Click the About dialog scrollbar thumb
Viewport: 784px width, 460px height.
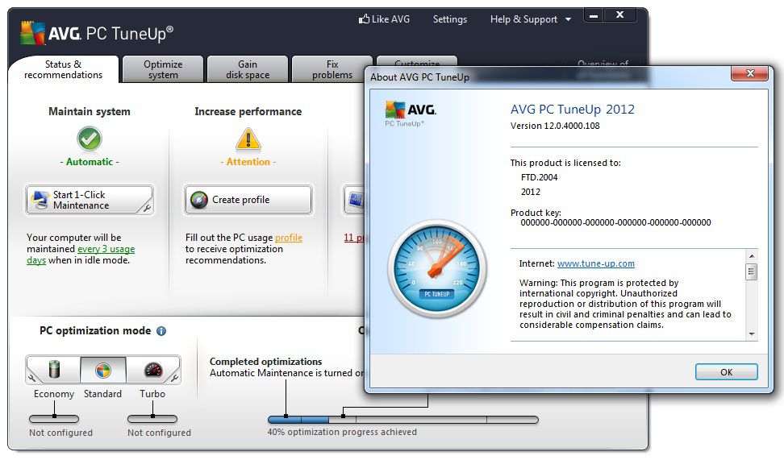coord(752,271)
